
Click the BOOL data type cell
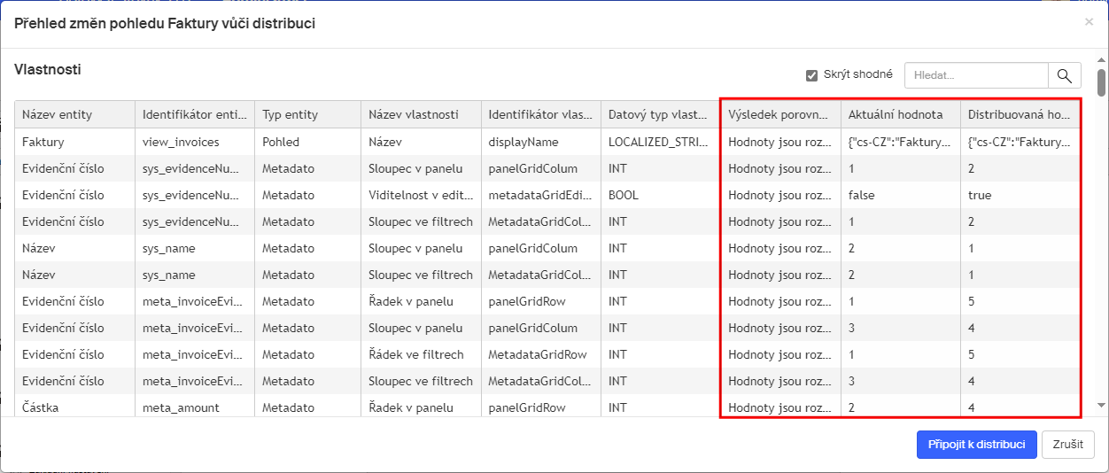[661, 195]
